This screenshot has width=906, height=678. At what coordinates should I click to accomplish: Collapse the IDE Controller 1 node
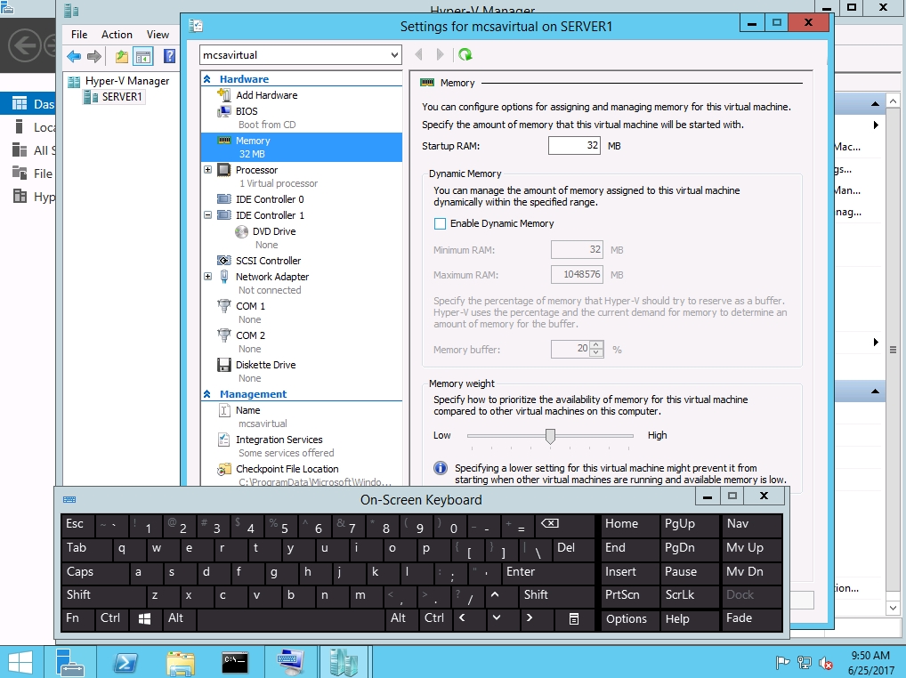click(207, 214)
